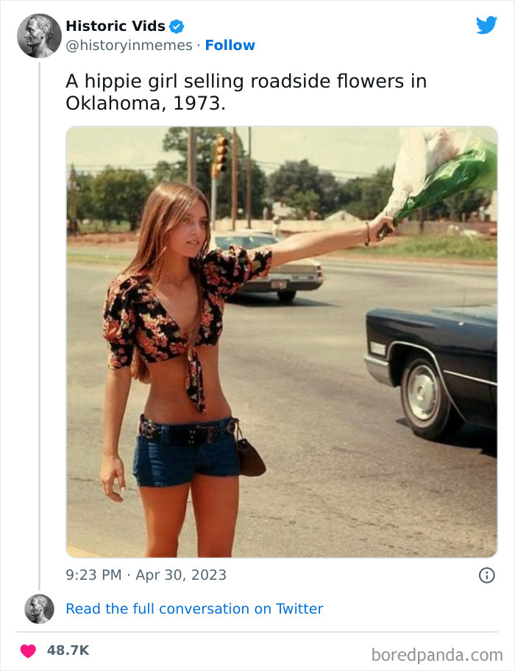Click the tweet text about Oklahoma, 1973

tap(246, 92)
